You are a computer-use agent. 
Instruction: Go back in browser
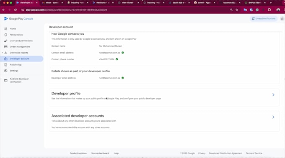tap(3, 10)
